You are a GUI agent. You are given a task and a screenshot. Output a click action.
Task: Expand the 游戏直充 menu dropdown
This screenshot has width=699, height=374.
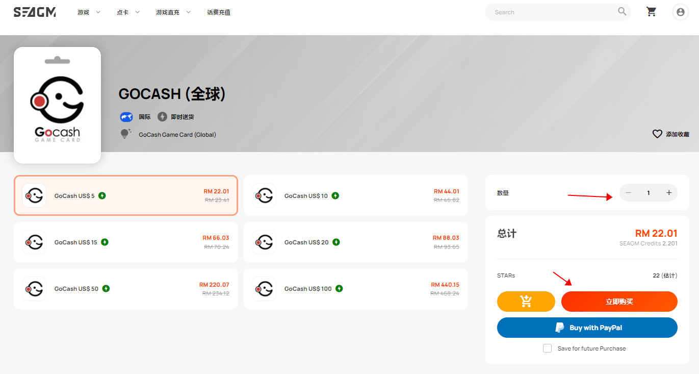[173, 12]
